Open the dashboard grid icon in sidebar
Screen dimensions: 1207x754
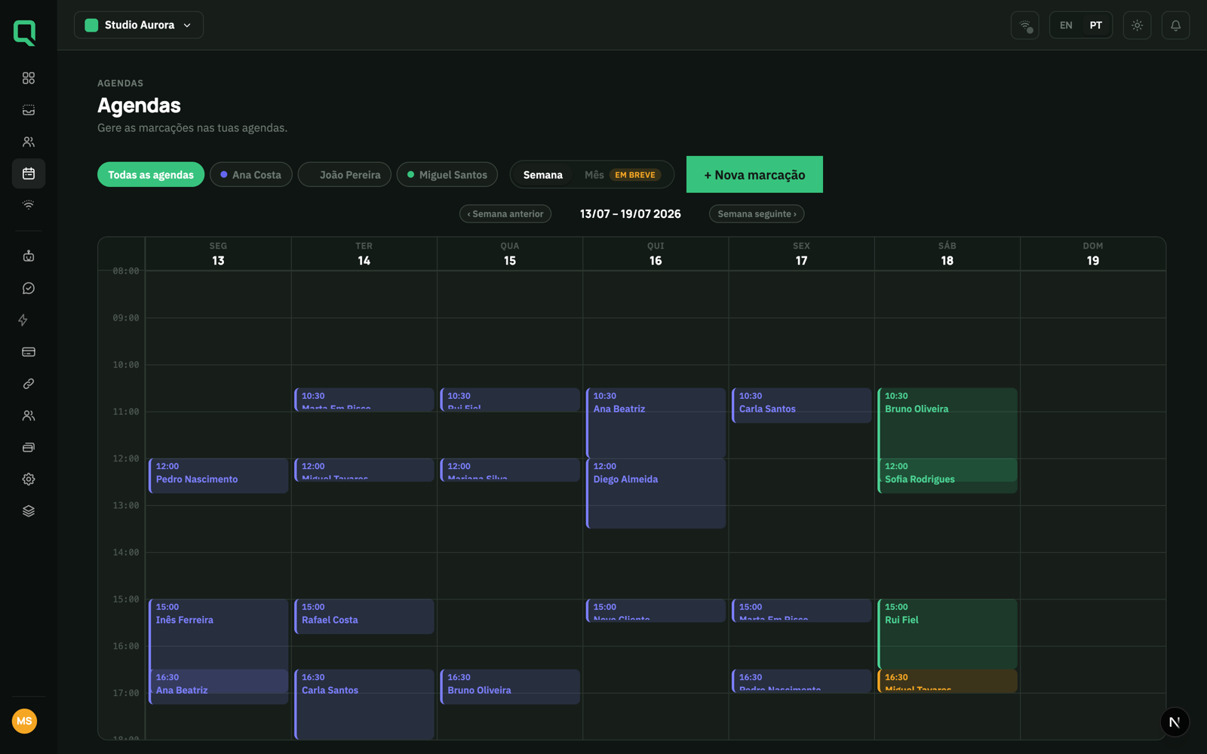tap(29, 78)
